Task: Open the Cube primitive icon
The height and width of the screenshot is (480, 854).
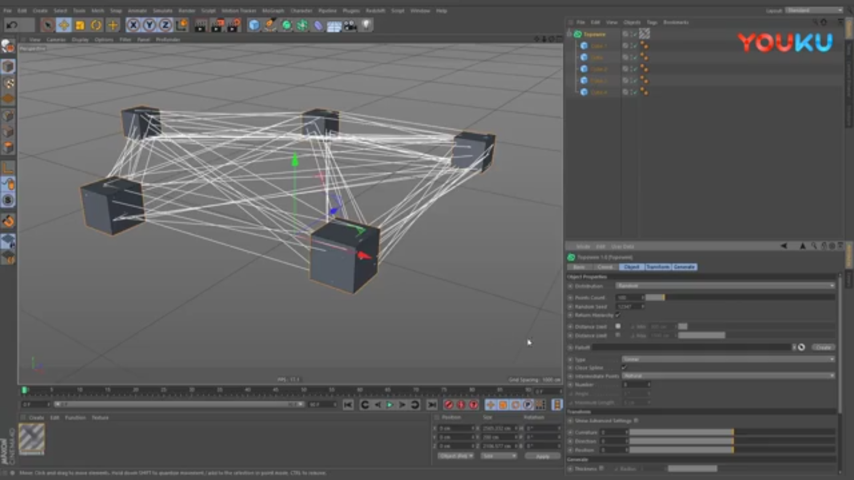Action: tap(254, 25)
